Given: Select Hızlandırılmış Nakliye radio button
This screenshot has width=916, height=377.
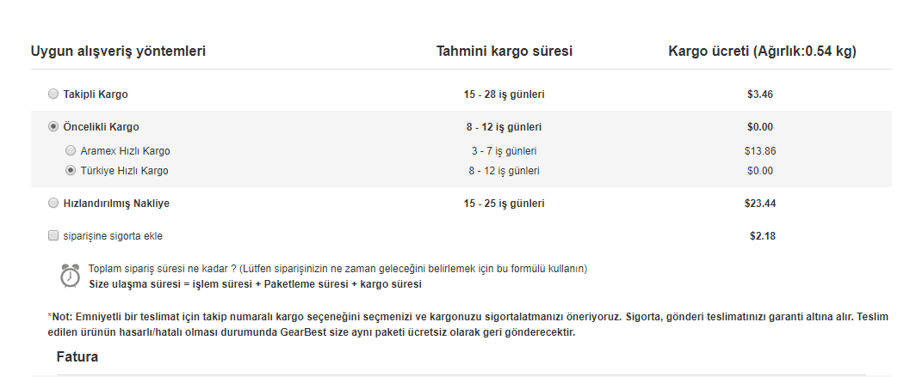Looking at the screenshot, I should point(54,204).
